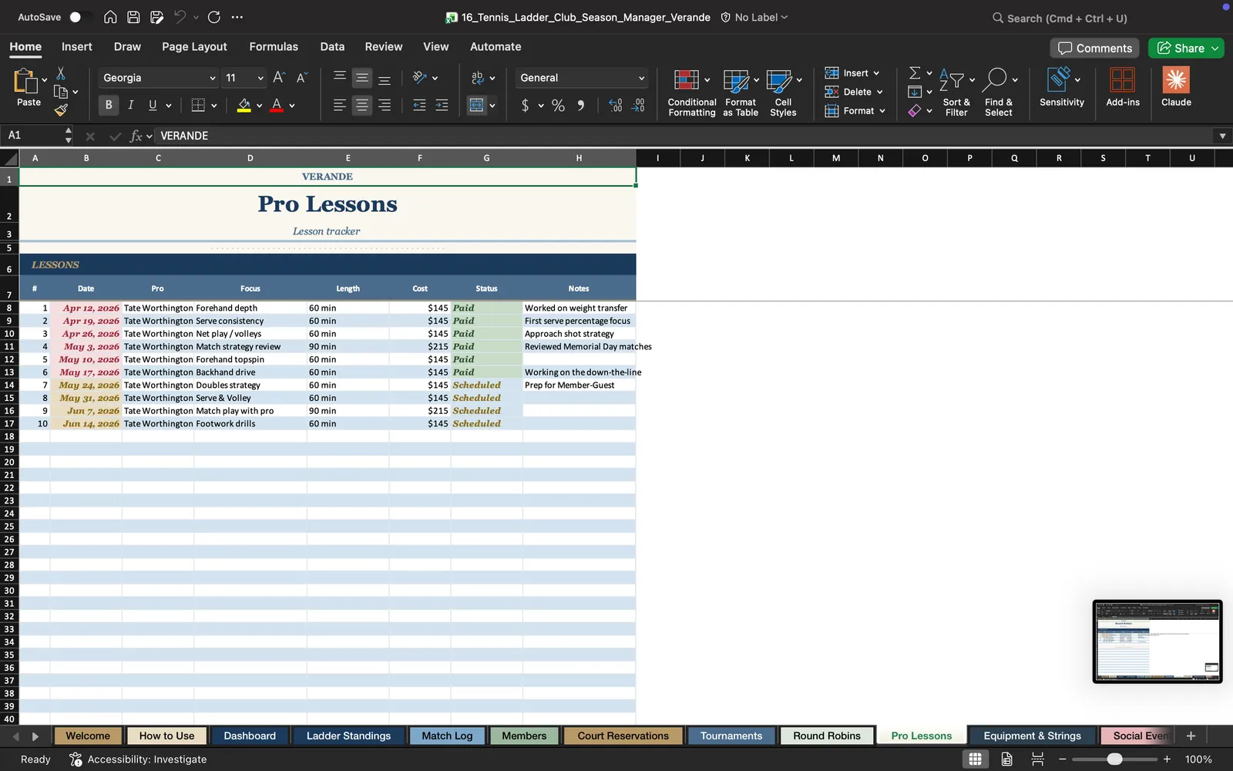Open Cell Styles gallery
Image resolution: width=1233 pixels, height=771 pixels.
click(784, 92)
